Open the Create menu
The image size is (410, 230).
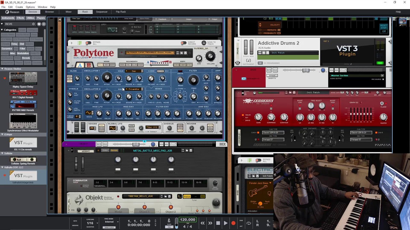[x=19, y=7]
